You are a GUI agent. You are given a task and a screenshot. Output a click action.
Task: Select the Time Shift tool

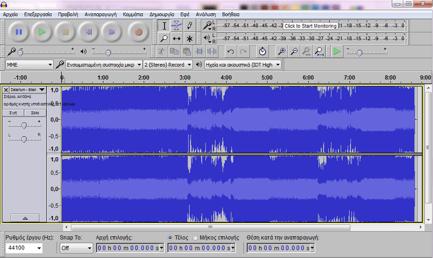pos(177,39)
